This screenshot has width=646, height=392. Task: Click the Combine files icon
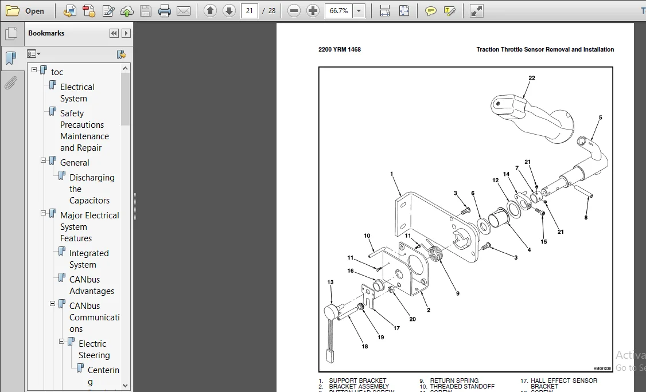click(x=89, y=11)
